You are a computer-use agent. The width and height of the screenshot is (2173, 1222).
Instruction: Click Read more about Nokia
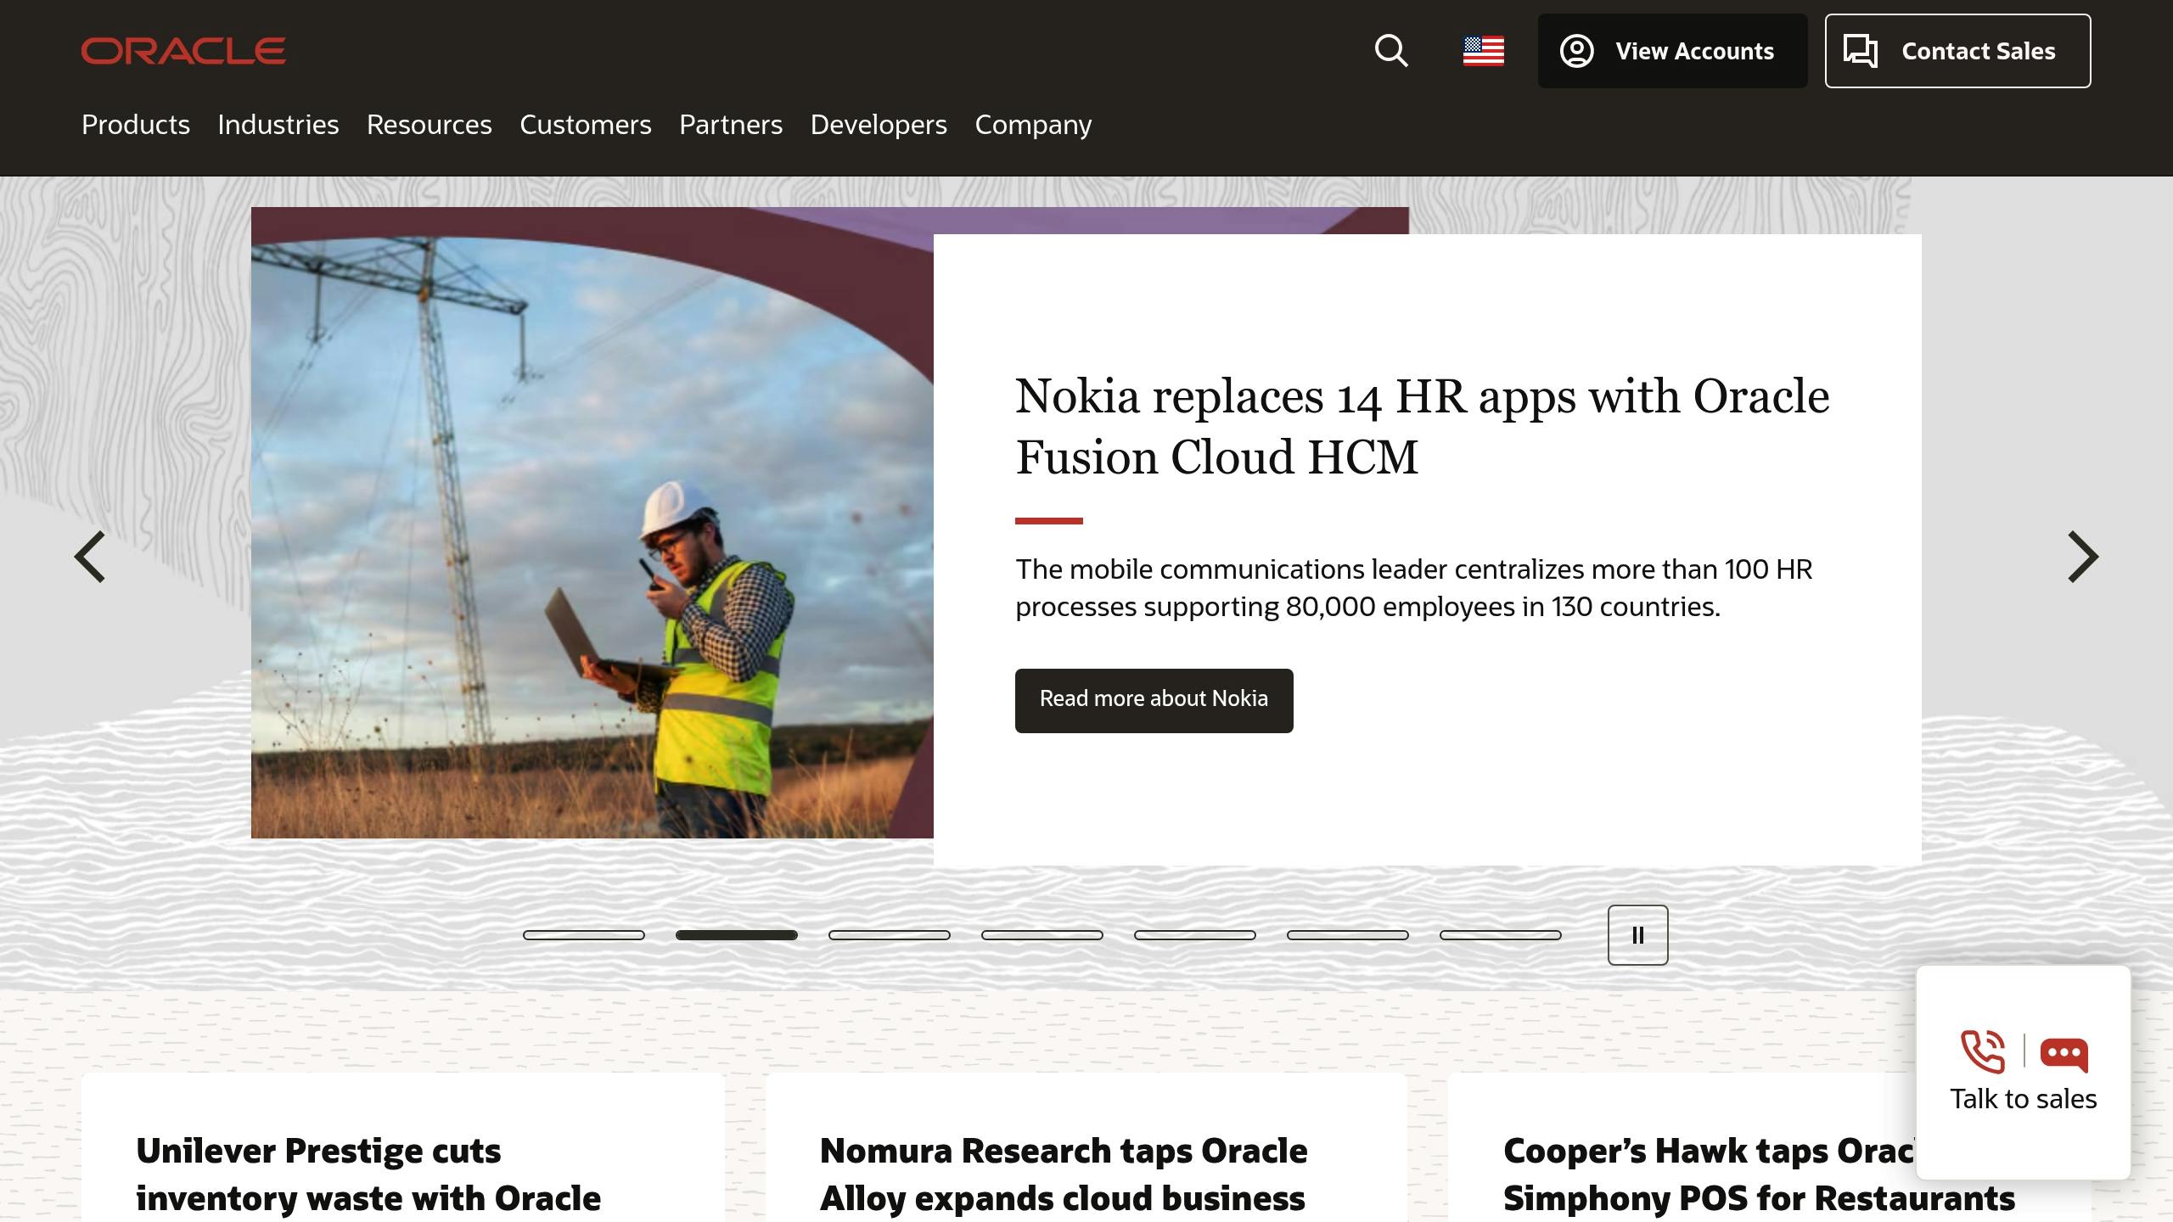click(1154, 700)
